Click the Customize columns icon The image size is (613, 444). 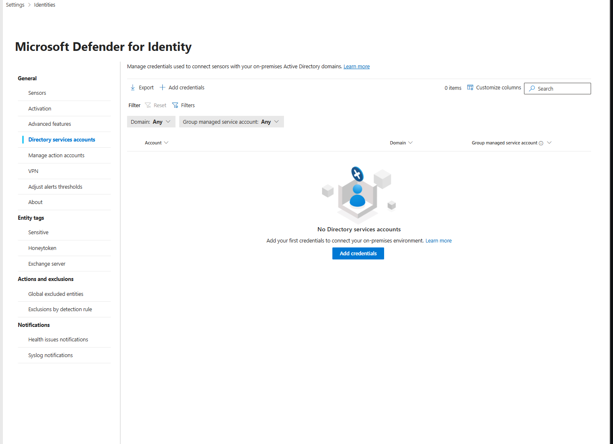click(470, 88)
